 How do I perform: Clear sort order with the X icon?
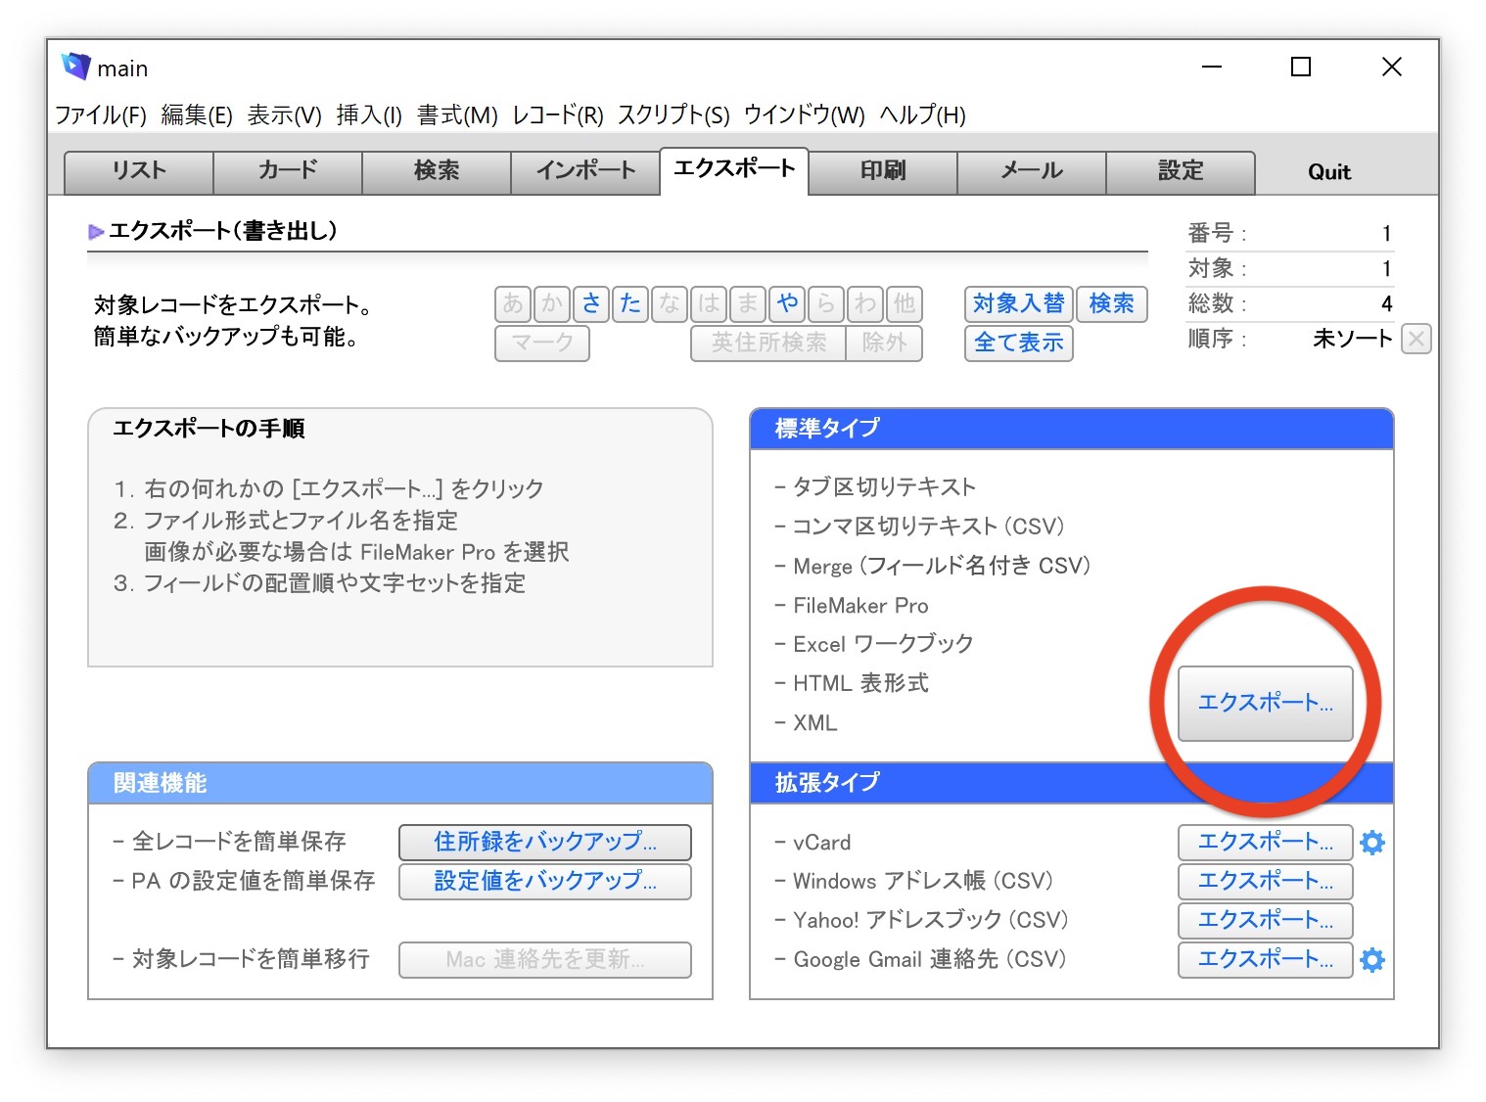1416,339
